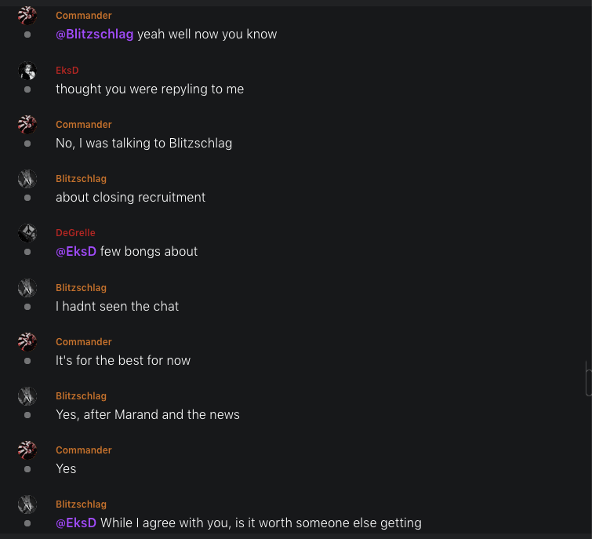
Task: Click Commander's username above the lone "Yes" message
Action: click(x=84, y=450)
